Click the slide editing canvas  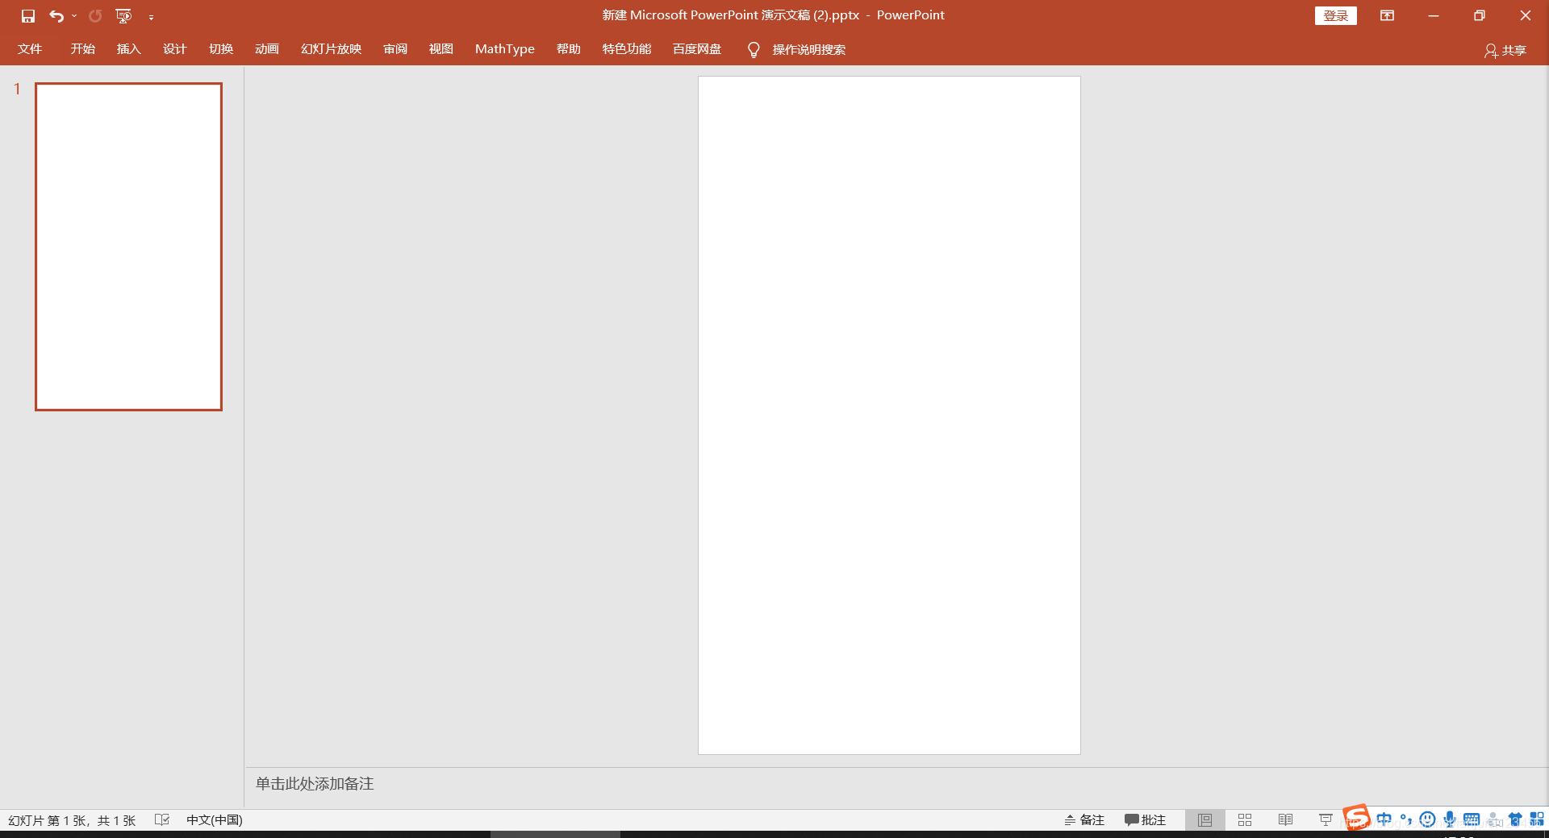[889, 415]
